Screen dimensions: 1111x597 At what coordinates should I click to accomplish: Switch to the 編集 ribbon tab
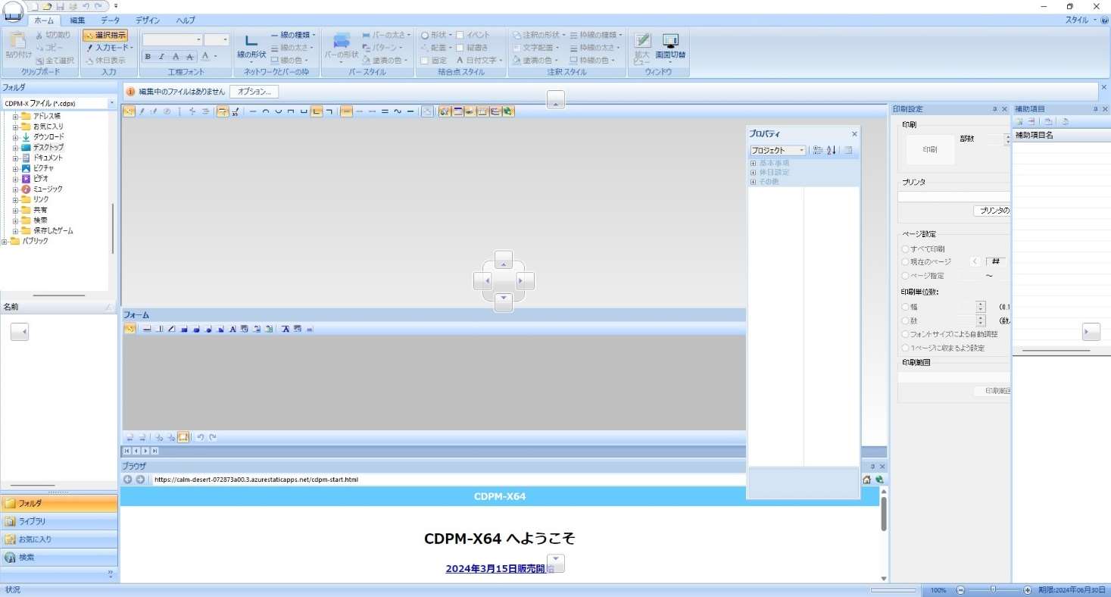point(77,20)
